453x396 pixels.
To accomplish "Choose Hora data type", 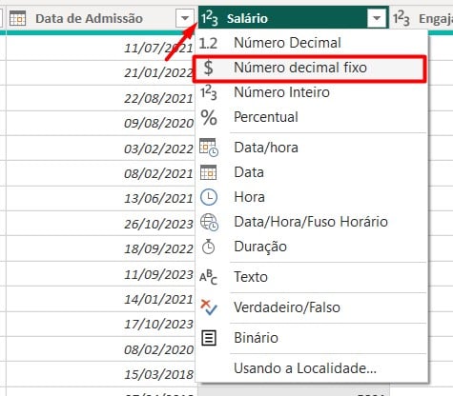I will pos(312,197).
